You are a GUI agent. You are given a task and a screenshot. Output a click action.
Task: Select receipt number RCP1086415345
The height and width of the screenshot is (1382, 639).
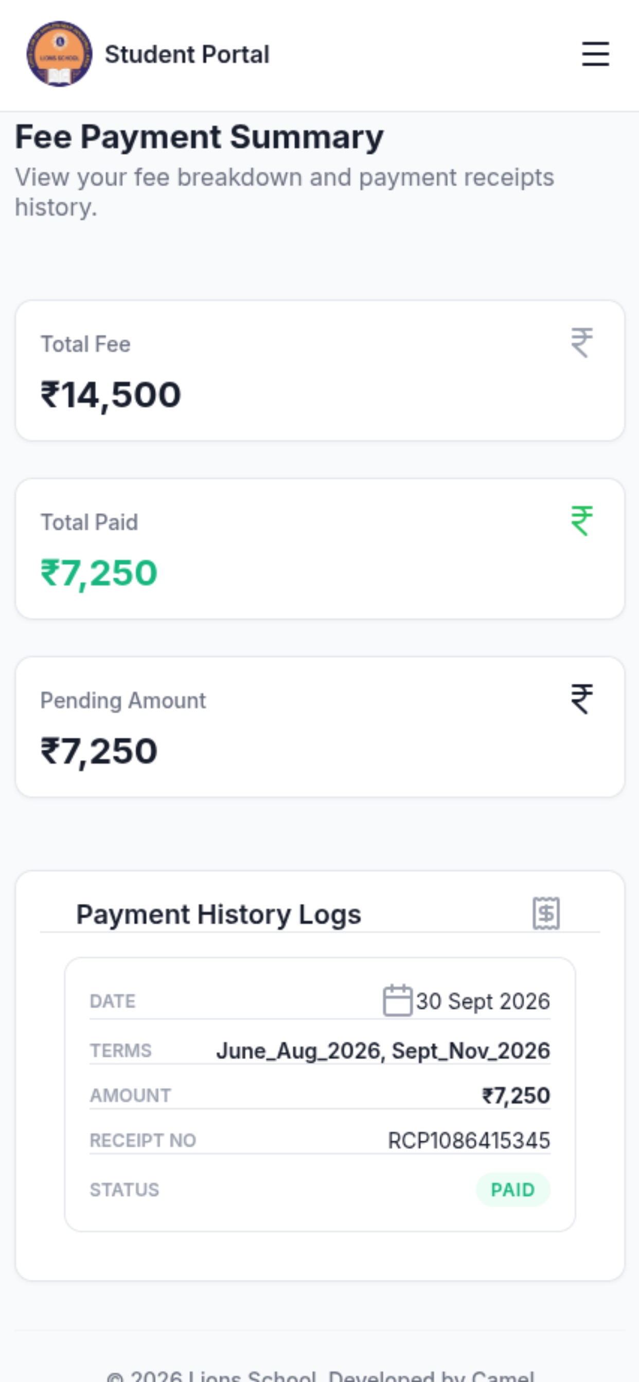469,1140
